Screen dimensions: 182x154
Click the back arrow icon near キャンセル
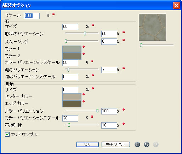point(137,144)
